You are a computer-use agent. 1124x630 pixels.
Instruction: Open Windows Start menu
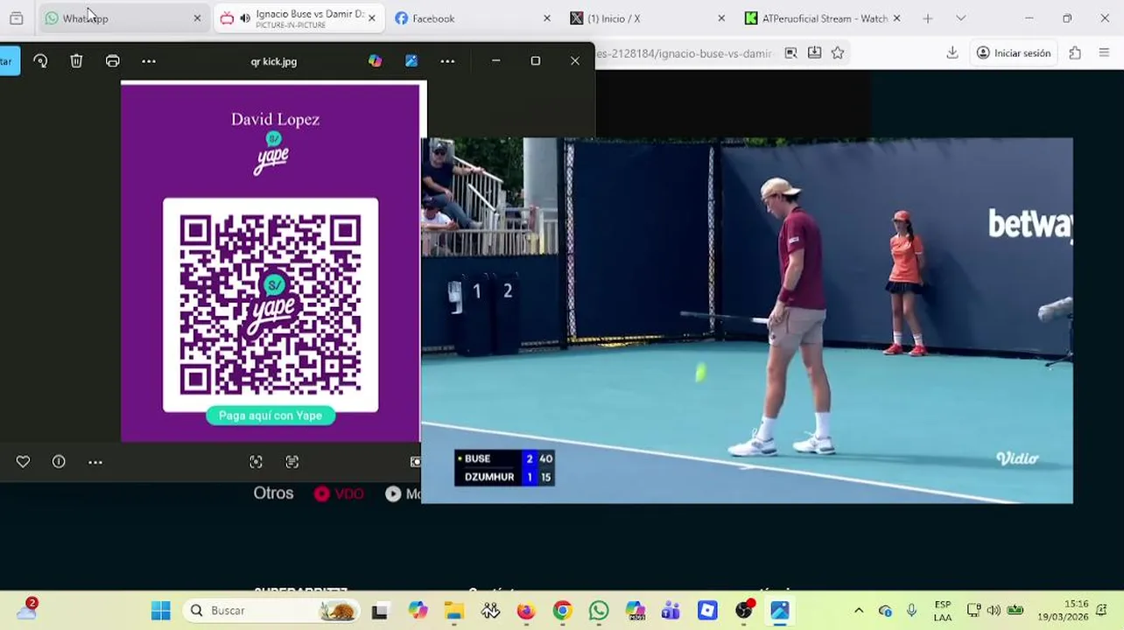coord(160,611)
